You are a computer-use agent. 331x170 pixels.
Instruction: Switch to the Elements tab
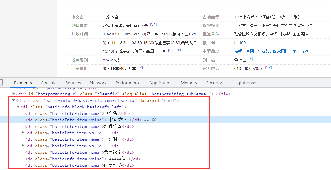coord(23,83)
